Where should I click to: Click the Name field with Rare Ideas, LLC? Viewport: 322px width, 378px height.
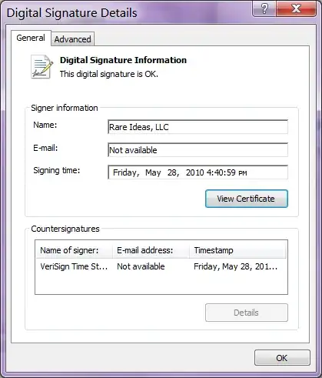[x=198, y=127]
